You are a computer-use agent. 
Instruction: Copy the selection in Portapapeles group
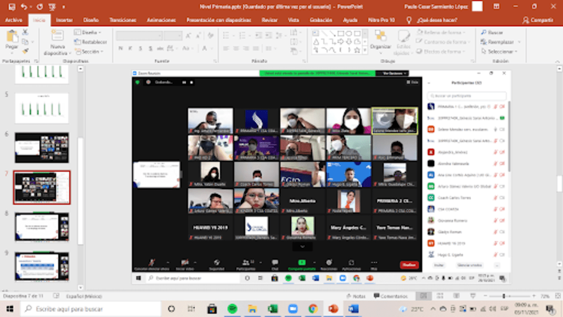pos(25,42)
